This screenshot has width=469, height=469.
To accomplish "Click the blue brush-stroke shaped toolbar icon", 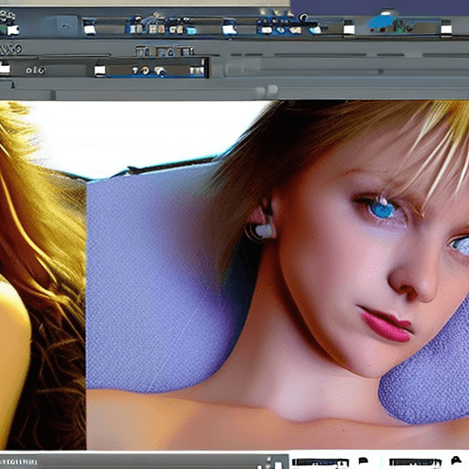I will [x=382, y=22].
